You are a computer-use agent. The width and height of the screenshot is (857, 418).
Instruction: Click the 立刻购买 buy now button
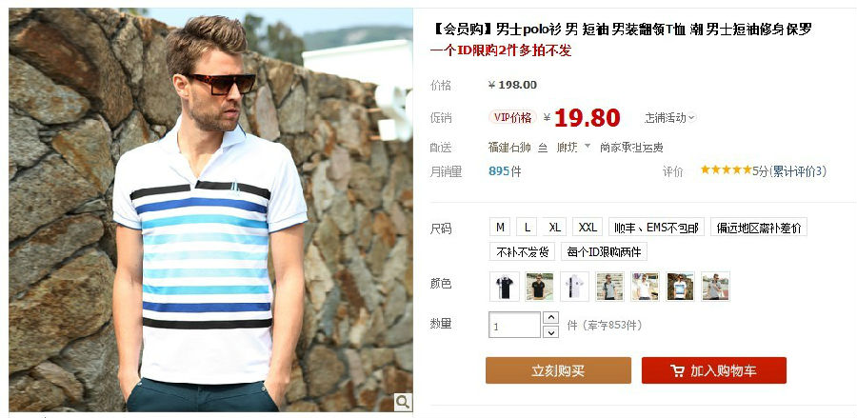[x=558, y=370]
